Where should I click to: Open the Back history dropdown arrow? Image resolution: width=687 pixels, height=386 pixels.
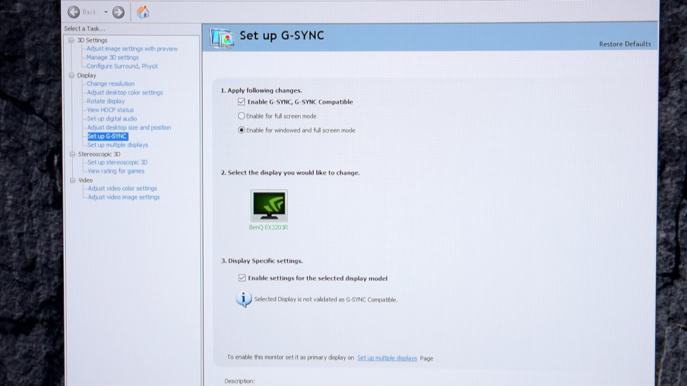[x=106, y=12]
